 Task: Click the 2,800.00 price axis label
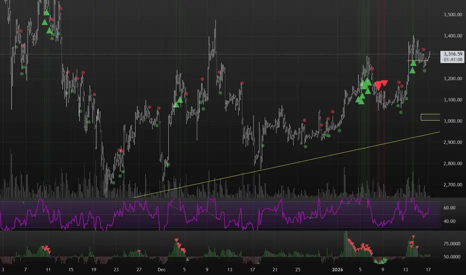(452, 163)
